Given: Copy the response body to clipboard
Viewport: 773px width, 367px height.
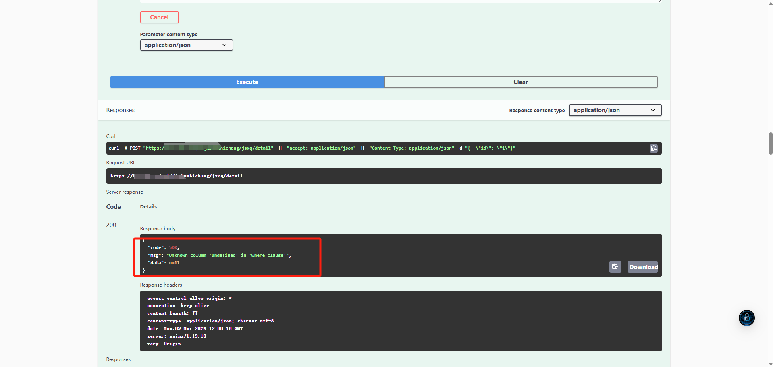Looking at the screenshot, I should pos(615,267).
